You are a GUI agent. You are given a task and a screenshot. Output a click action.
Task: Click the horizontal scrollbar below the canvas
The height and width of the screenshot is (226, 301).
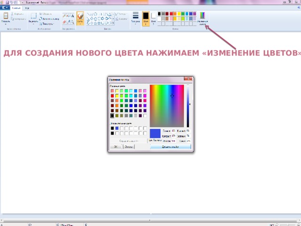(150, 220)
